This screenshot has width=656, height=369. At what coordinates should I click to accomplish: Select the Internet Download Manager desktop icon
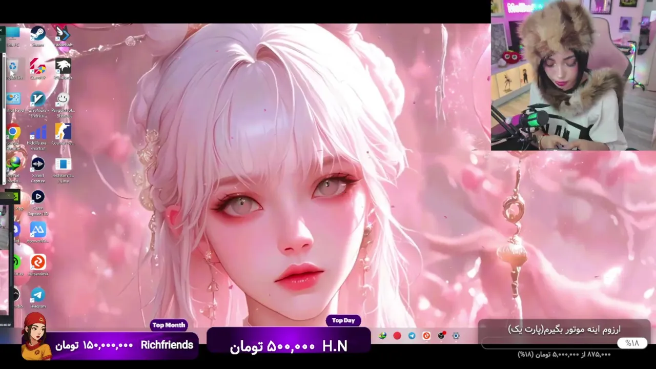[13, 170]
